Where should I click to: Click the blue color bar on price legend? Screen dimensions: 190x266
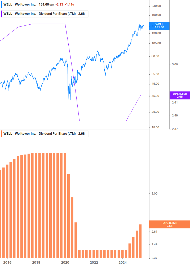point(2,4)
